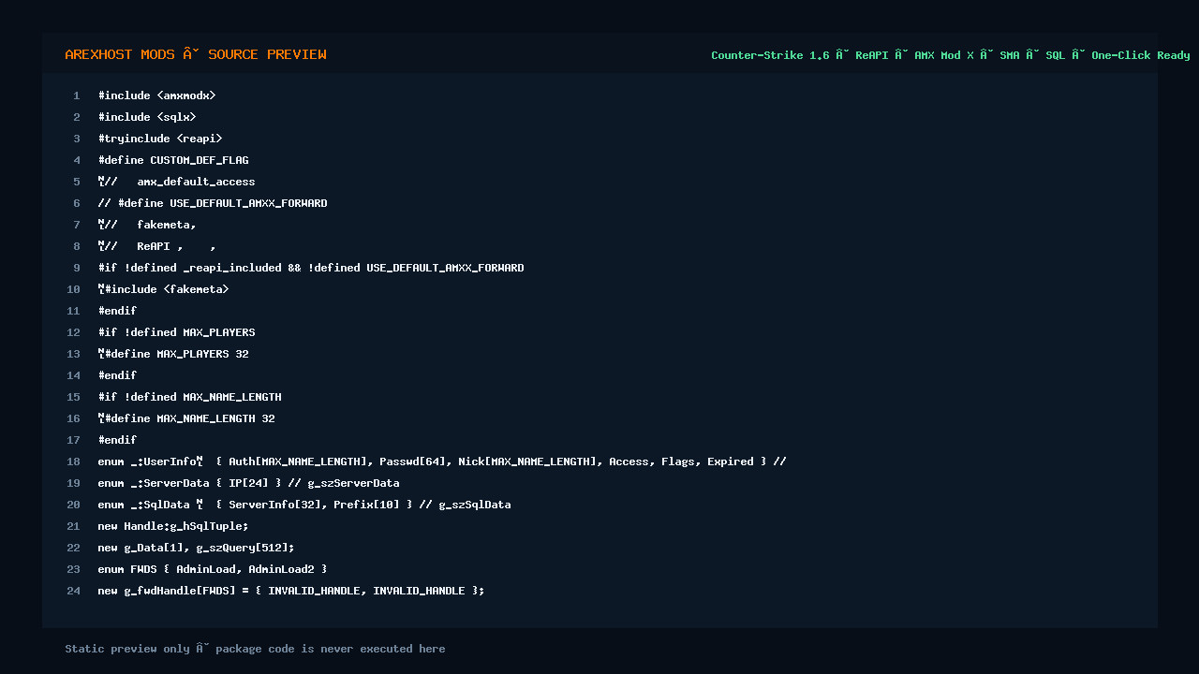Click the "enum _:SqlData" declaration line
1199x674 pixels.
coord(304,505)
